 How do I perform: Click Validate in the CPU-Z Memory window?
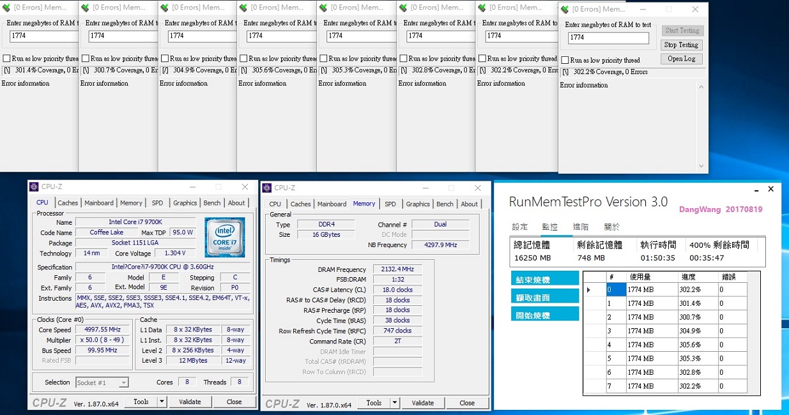(423, 403)
